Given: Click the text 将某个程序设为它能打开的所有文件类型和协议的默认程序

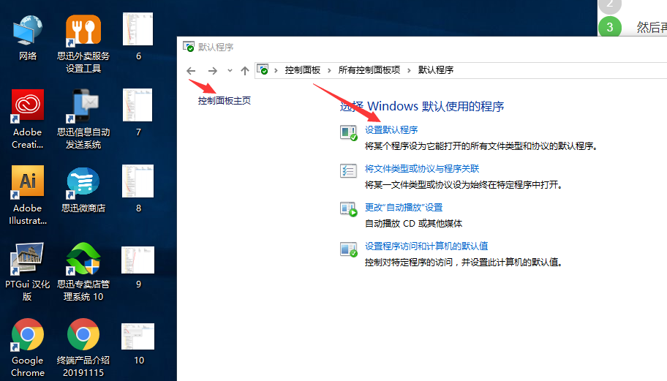Looking at the screenshot, I should pos(481,146).
